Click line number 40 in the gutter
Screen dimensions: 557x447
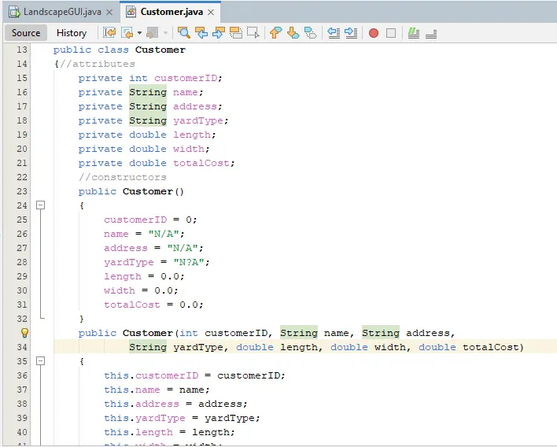pyautogui.click(x=22, y=432)
